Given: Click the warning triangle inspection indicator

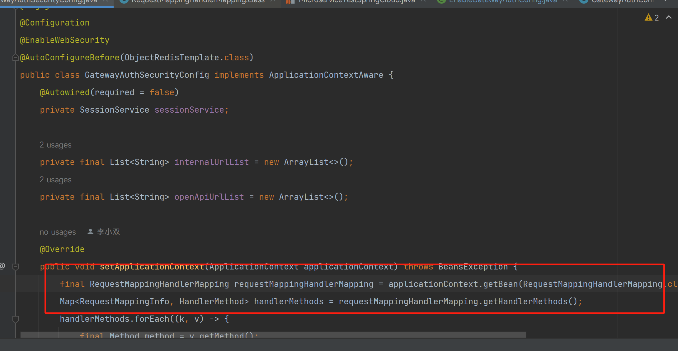Looking at the screenshot, I should 648,17.
